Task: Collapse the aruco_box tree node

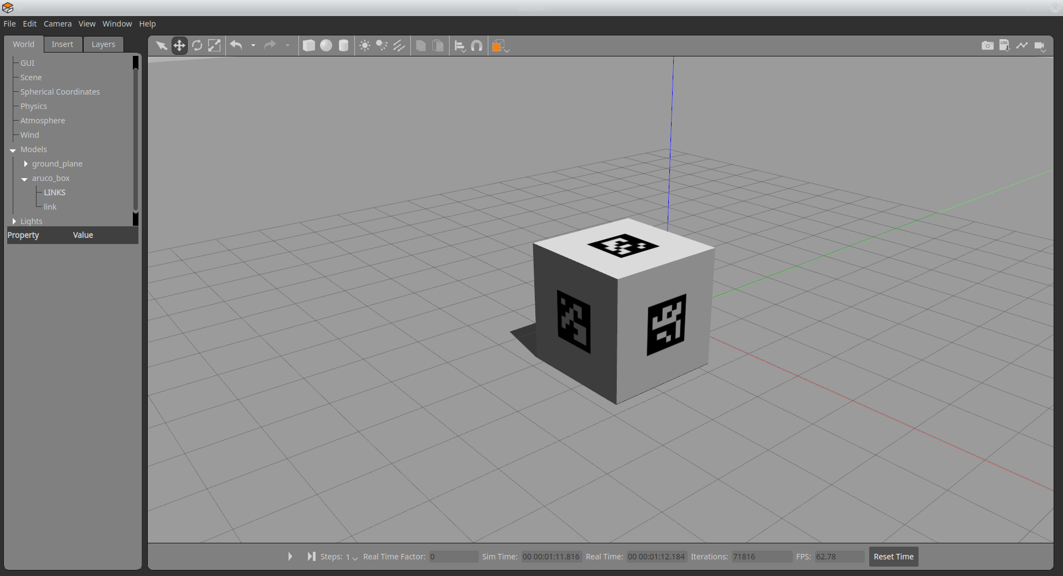Action: (x=24, y=179)
